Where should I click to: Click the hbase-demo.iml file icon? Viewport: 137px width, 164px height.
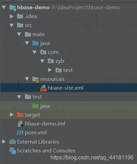[21, 124]
